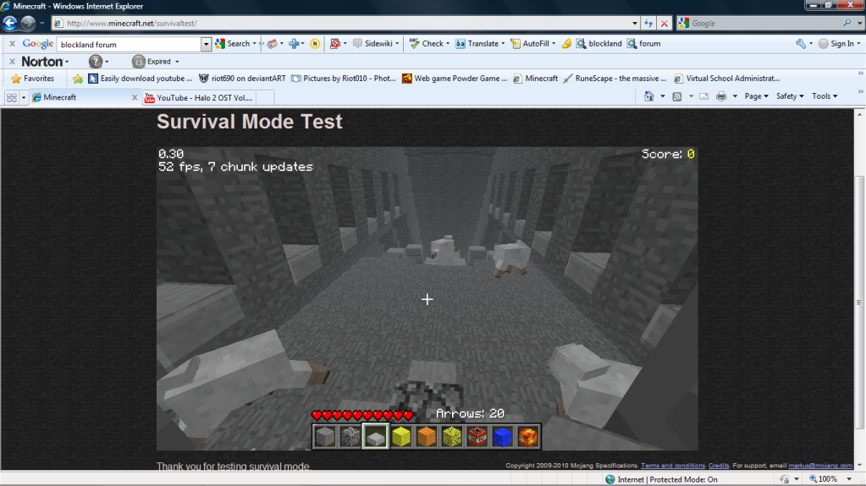Switch to YouTube Halo 2 OST tab
Viewport: 866px width, 486px height.
(199, 98)
